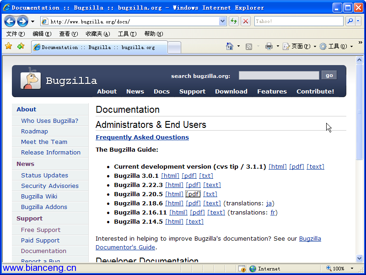Click the browser Forward arrow button
The width and height of the screenshot is (366, 275).
click(x=22, y=22)
